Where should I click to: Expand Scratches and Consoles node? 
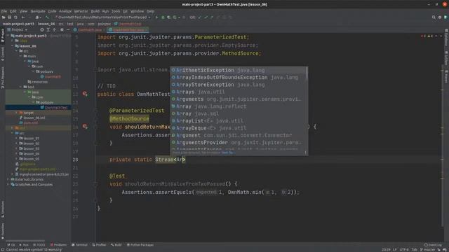(8, 185)
